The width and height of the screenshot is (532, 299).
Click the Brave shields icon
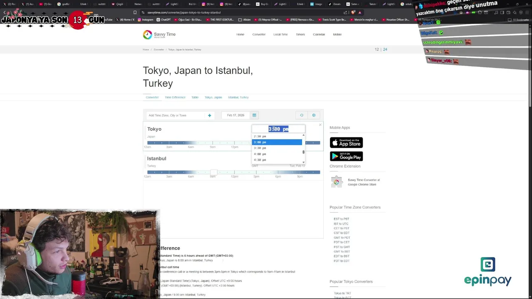pos(353,12)
